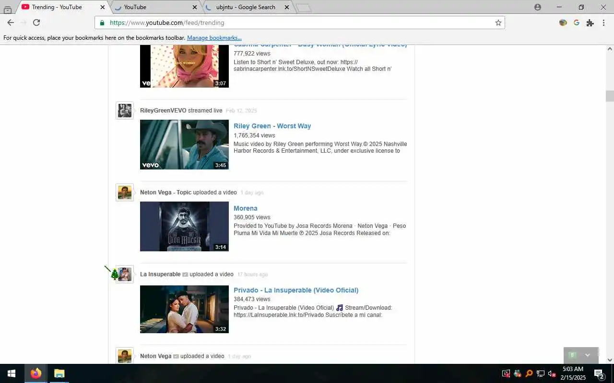This screenshot has height=383, width=614.
Task: Open the Sabrina Carpenter video thumbnail
Action: [x=184, y=66]
